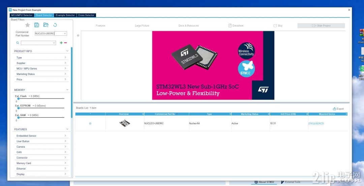Open the STM32U083RCT6 mounted device link

316,123
